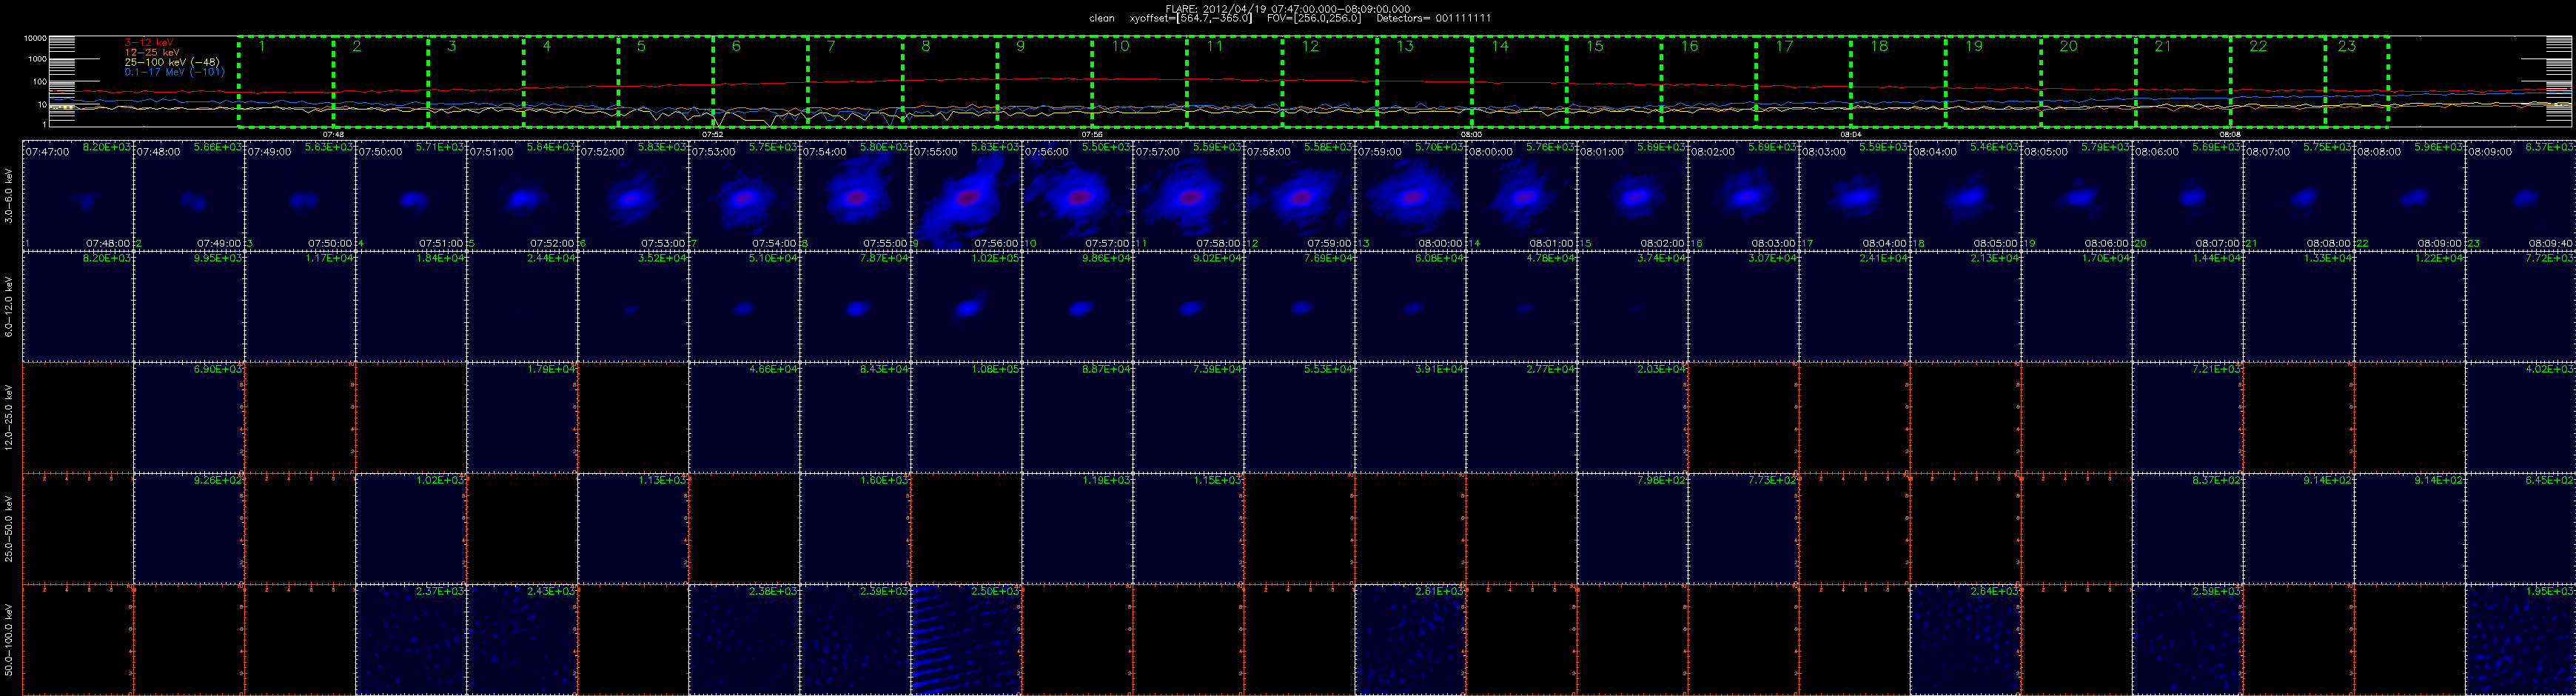Image resolution: width=2576 pixels, height=696 pixels.
Task: Click the 08:00 tick label on time axis
Action: [1471, 134]
